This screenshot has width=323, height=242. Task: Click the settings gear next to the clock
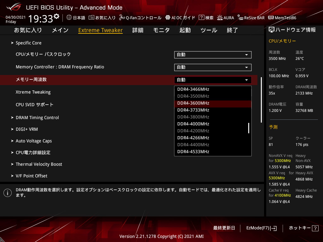pyautogui.click(x=56, y=16)
